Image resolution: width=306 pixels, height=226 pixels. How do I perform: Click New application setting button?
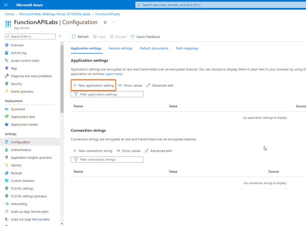click(x=93, y=85)
